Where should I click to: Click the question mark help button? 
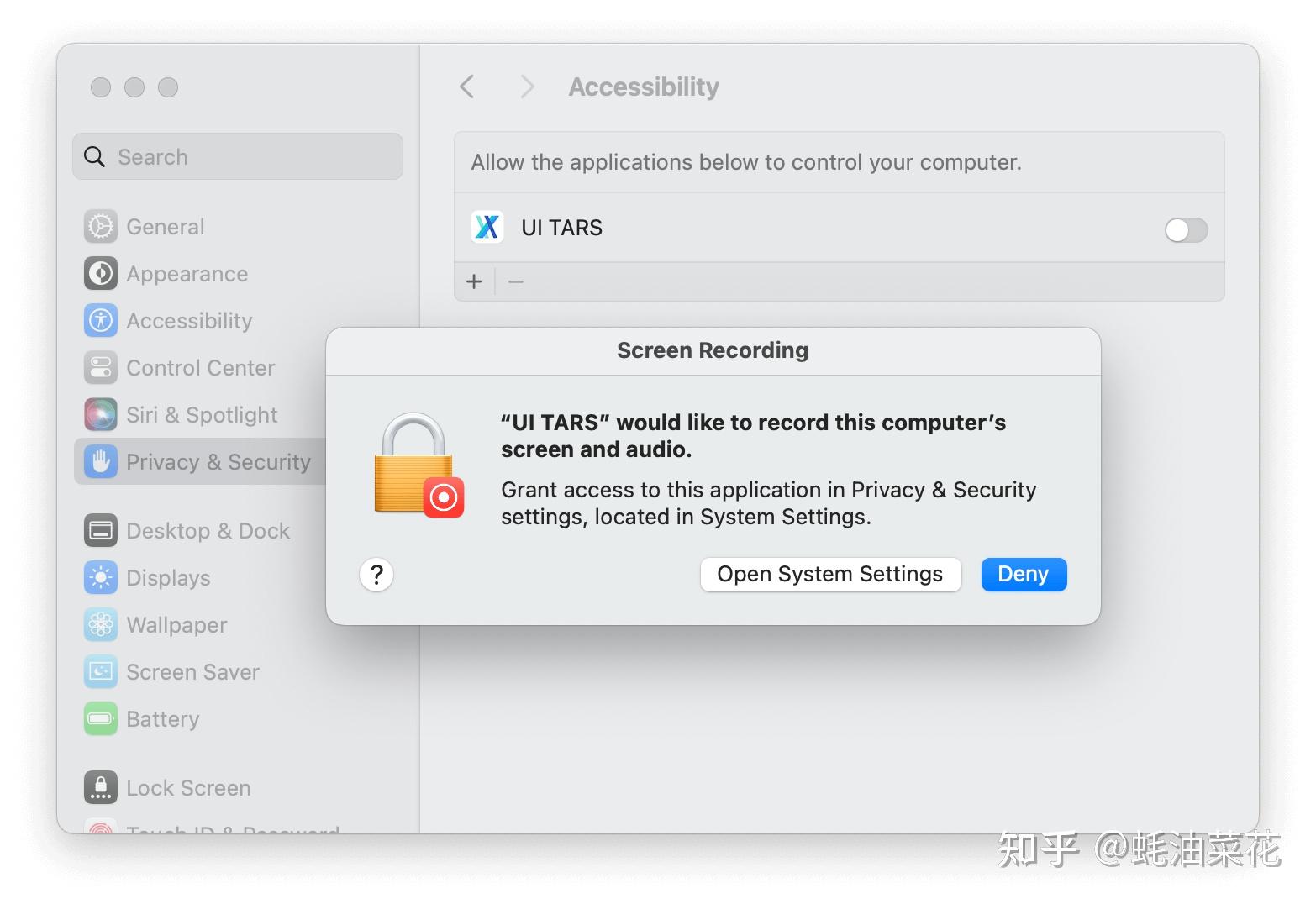coord(376,575)
